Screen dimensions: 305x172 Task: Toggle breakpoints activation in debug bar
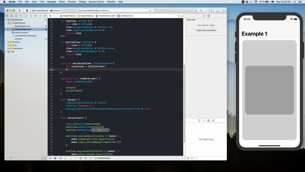55,158
